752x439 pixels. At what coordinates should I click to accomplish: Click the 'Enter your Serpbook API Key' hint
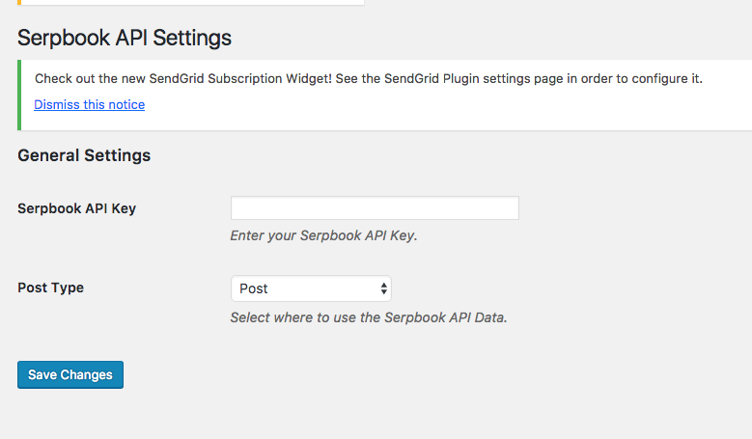(x=323, y=235)
